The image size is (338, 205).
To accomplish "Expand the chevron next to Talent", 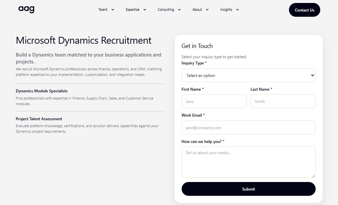I will click(113, 10).
